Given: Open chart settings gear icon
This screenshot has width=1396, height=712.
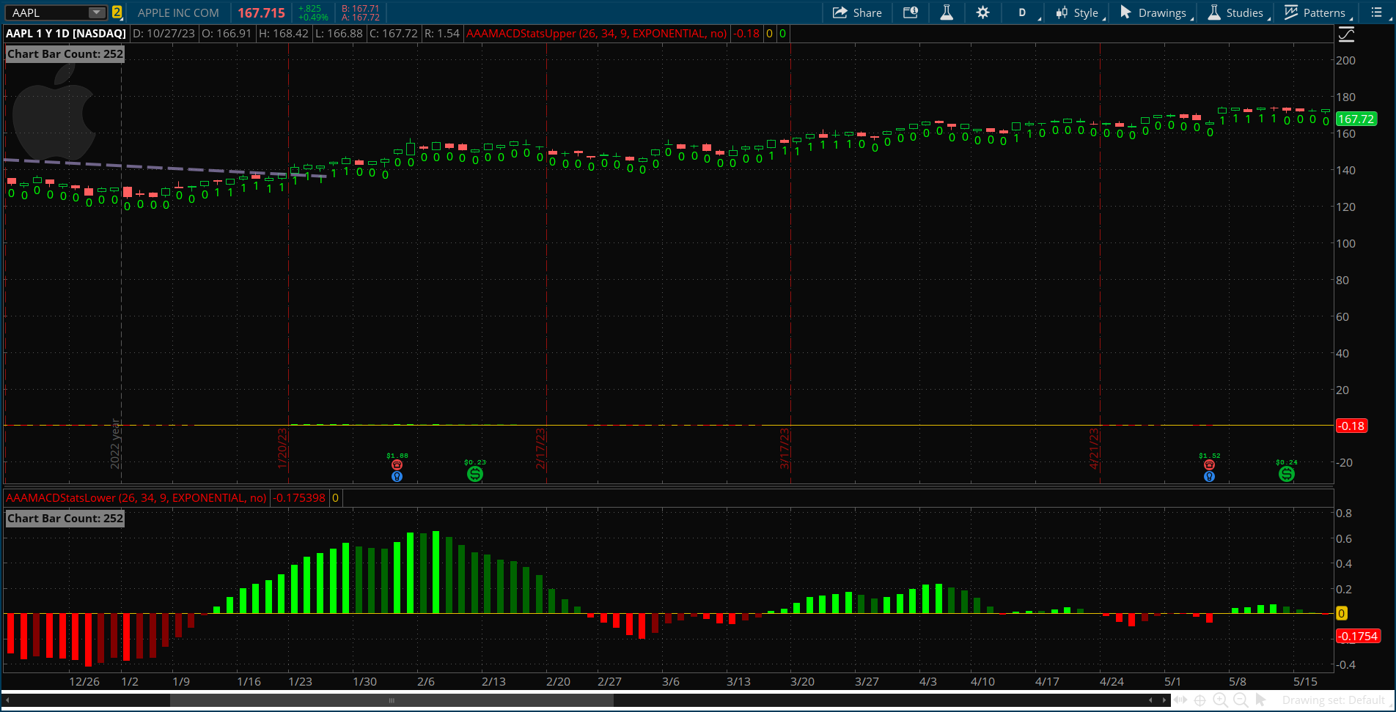Looking at the screenshot, I should [x=982, y=12].
